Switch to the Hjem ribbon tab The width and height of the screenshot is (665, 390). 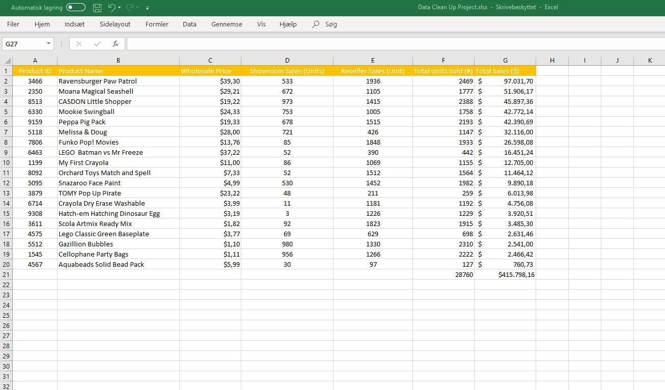(42, 24)
